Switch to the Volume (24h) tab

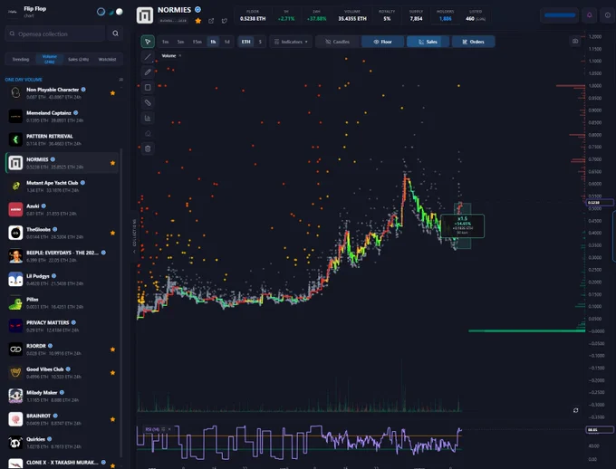click(50, 60)
